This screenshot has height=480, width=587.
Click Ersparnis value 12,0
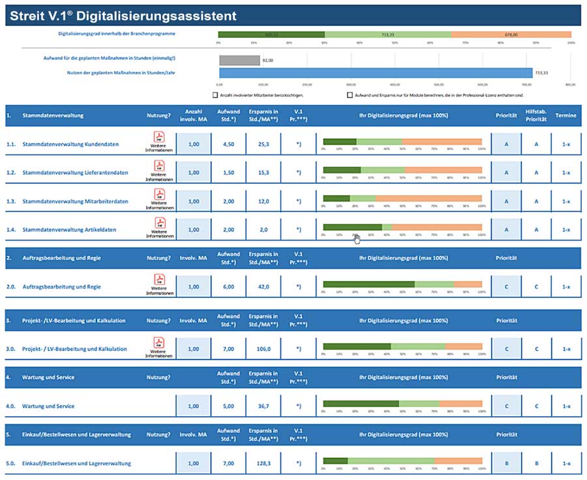click(x=263, y=202)
